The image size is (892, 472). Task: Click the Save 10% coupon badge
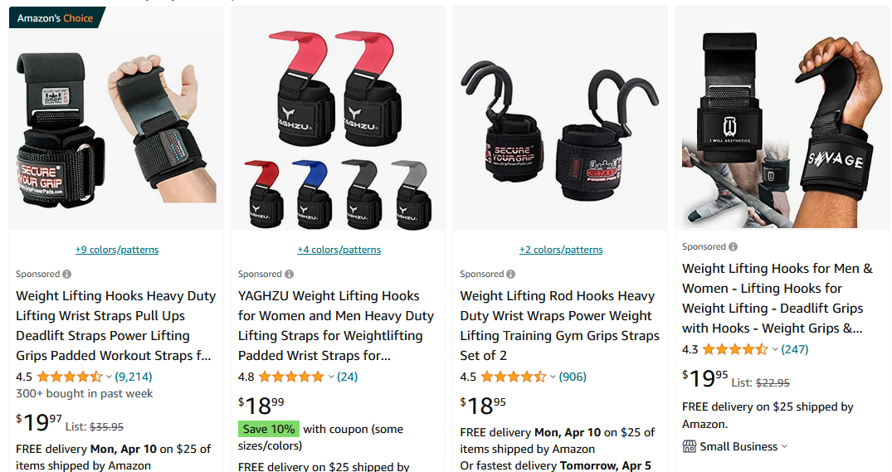click(x=269, y=429)
